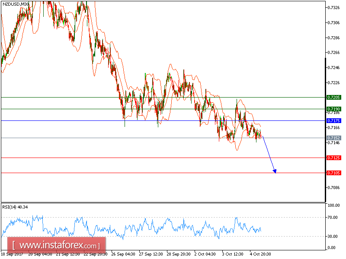
Task: Click the NZDUSD,M30 chart title
Action: pos(16,4)
